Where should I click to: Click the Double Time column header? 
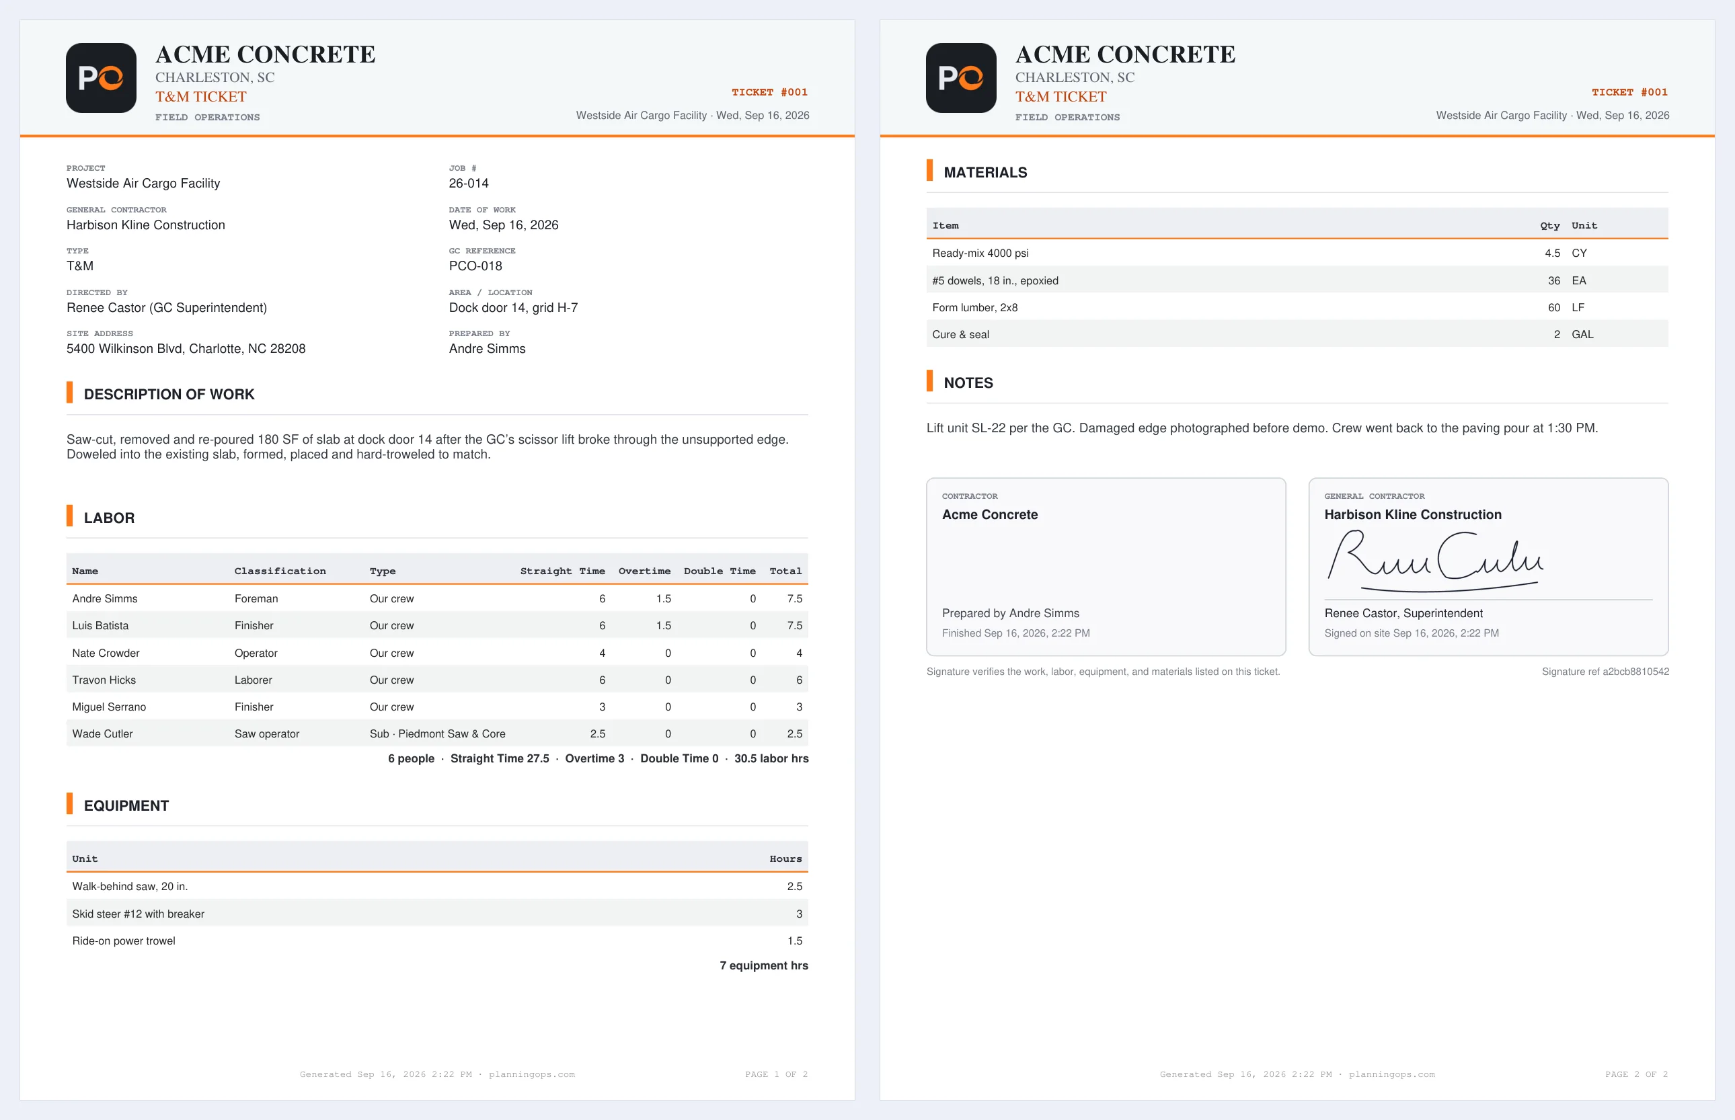click(x=720, y=571)
